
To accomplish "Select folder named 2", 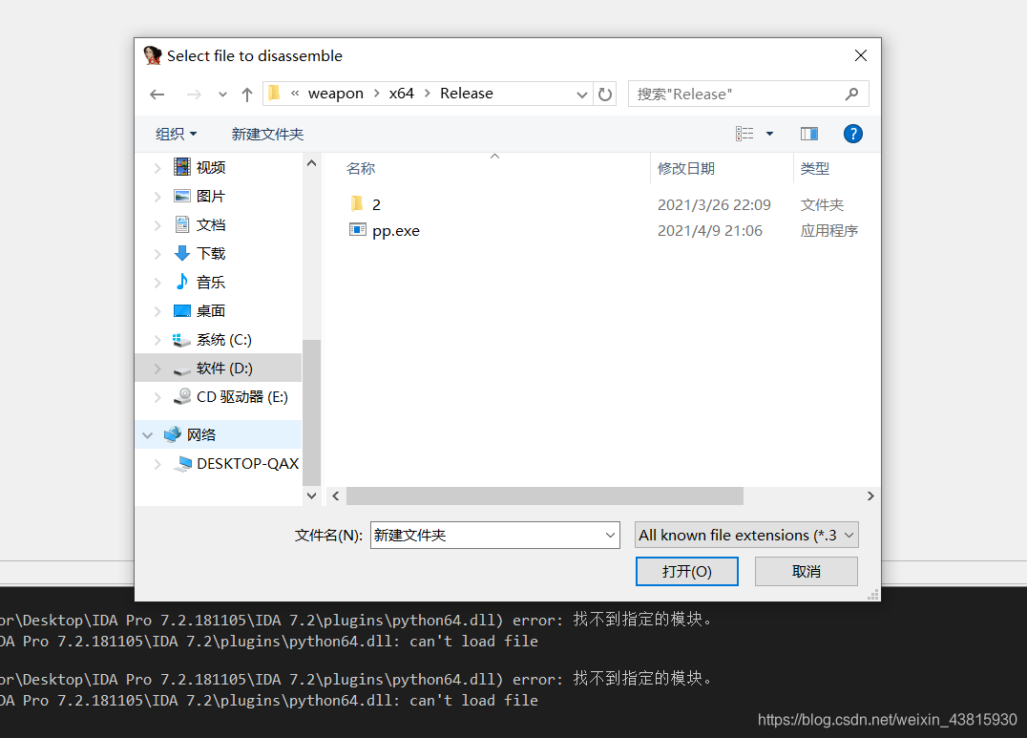I will (376, 204).
